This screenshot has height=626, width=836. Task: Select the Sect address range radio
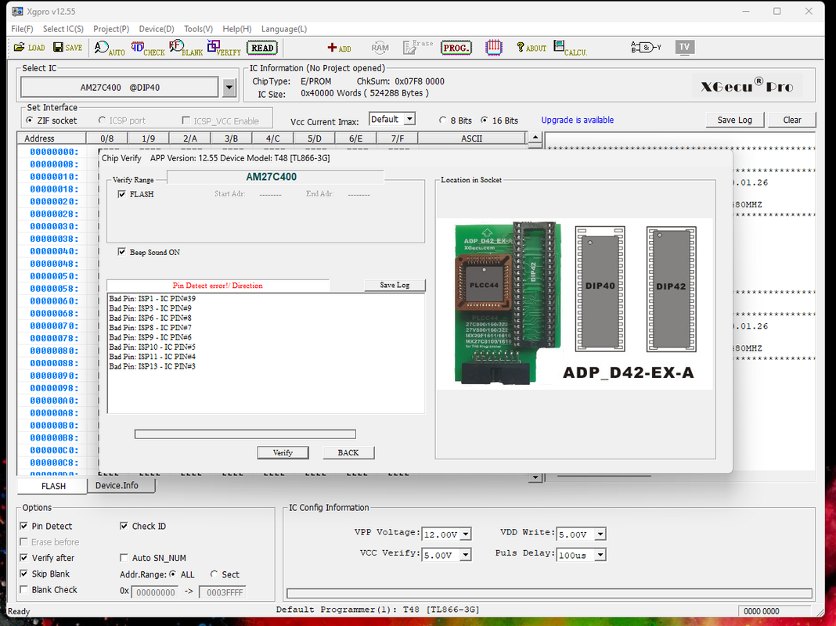214,574
